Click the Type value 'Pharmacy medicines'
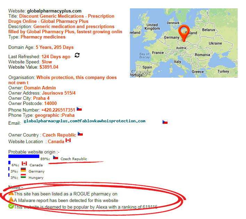Image resolution: width=246 pixels, height=219 pixels. click(43, 37)
